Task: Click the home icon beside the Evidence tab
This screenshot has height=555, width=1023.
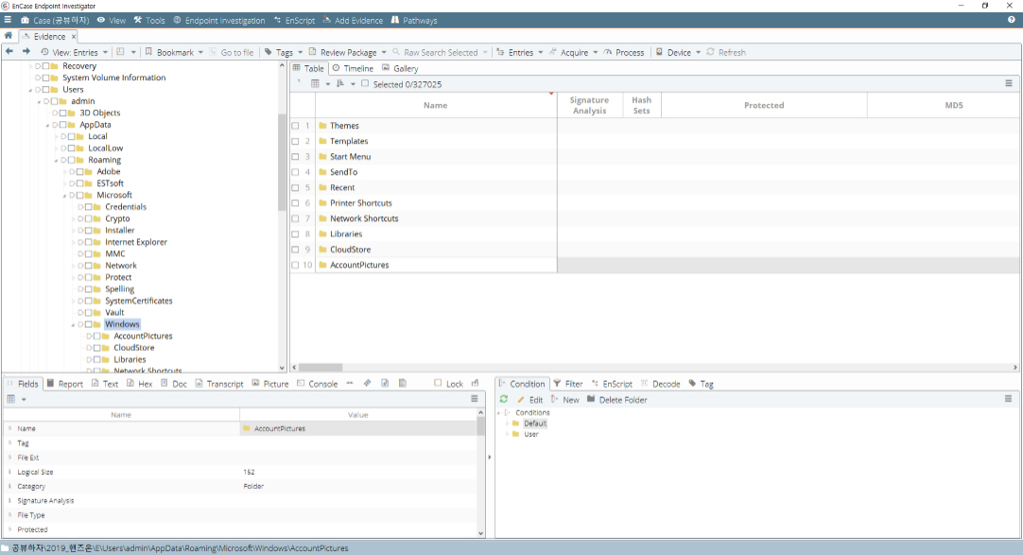Action: click(9, 36)
